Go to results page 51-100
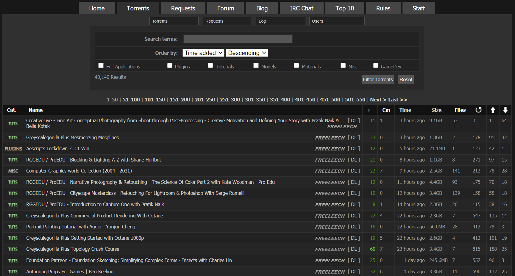 pyautogui.click(x=131, y=100)
